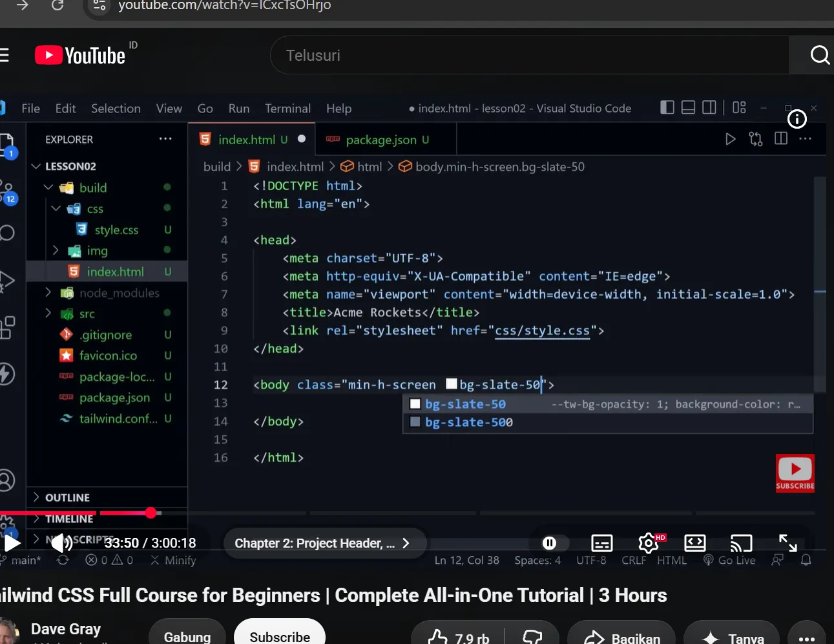Image resolution: width=834 pixels, height=644 pixels.
Task: Click the Bagikan share button
Action: click(621, 638)
